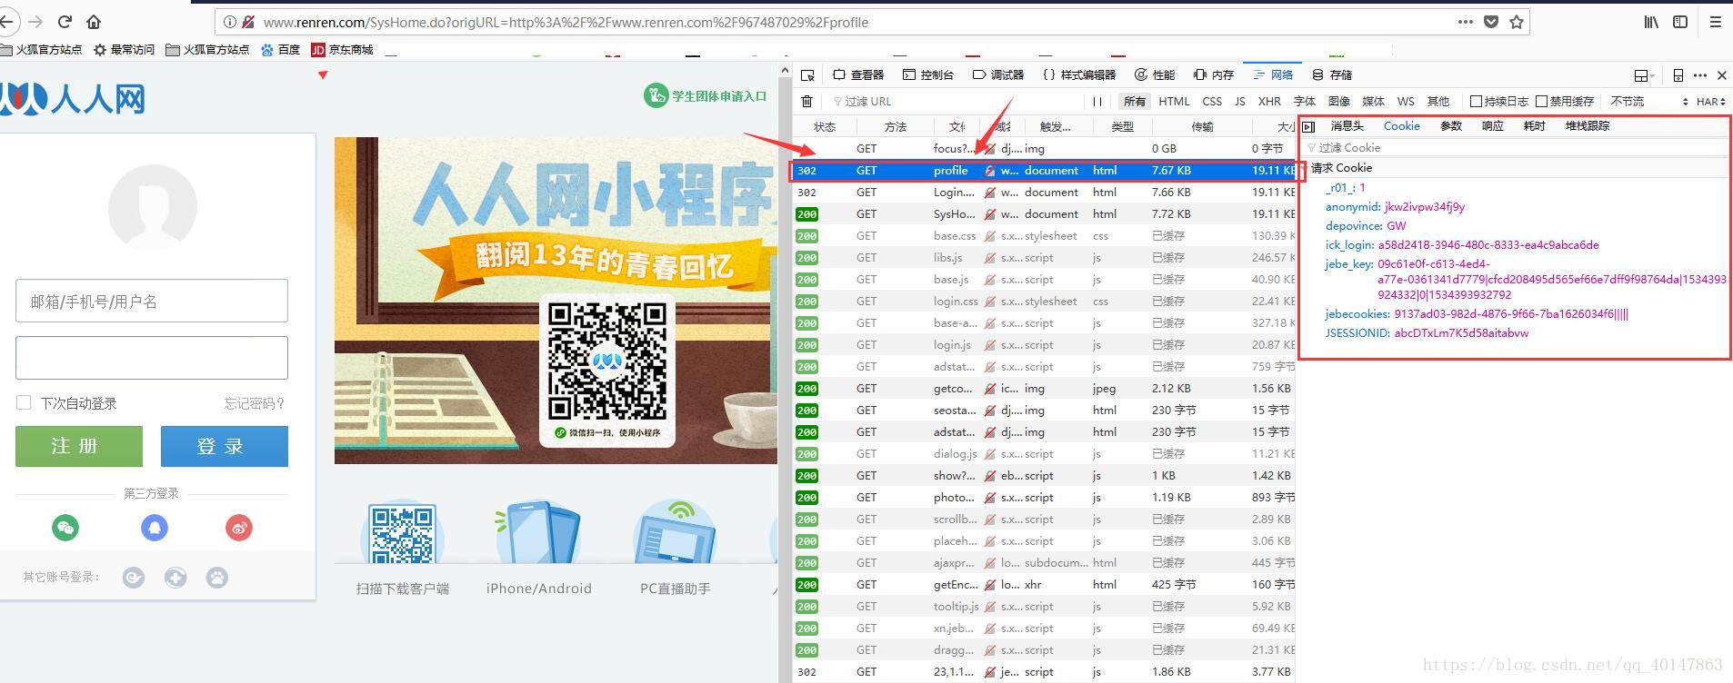1733x683 pixels.
Task: Open the Firefox hamburger menu
Action: [1716, 22]
